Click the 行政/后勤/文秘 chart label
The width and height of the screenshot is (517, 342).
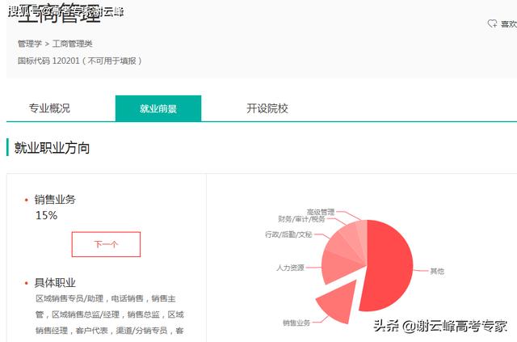point(288,234)
